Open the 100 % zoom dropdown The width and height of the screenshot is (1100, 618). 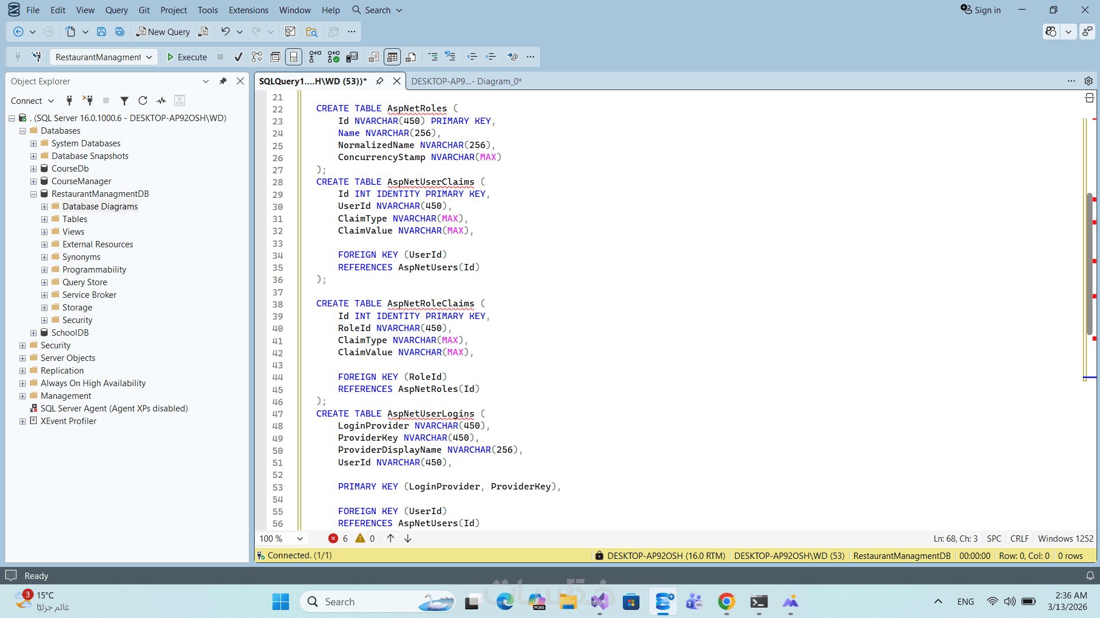(299, 539)
